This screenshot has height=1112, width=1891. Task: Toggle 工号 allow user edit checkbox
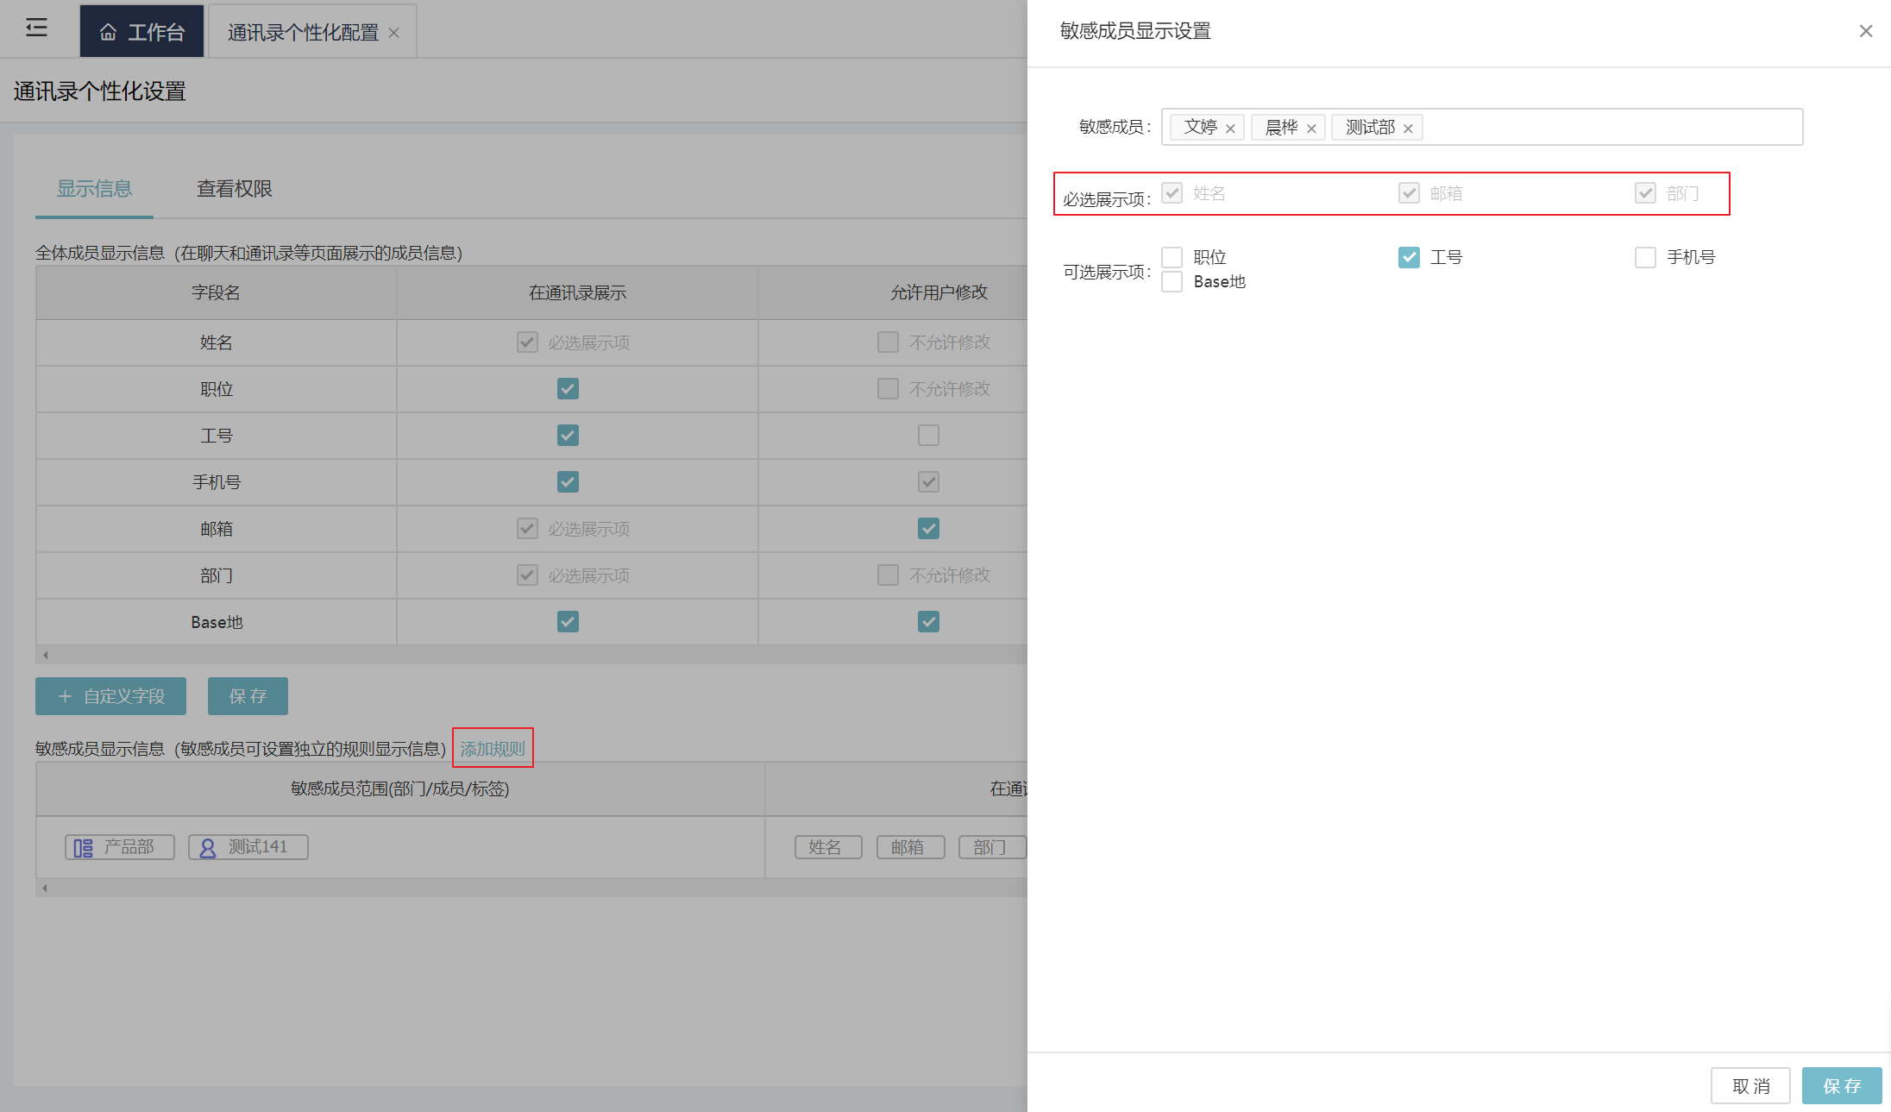(x=928, y=436)
